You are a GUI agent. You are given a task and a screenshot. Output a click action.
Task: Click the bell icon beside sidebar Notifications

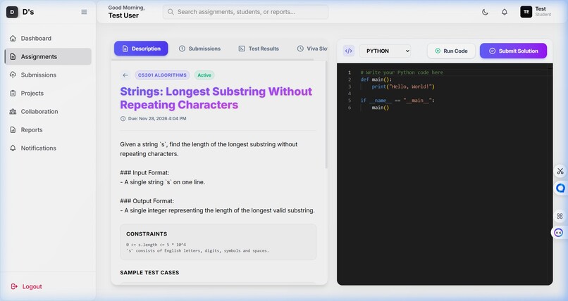pyautogui.click(x=13, y=148)
